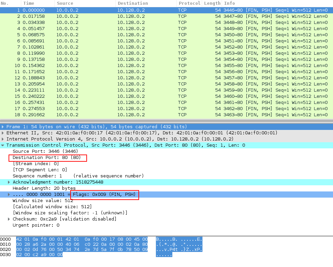Expand the Frame 1 details row

[x=2, y=127]
